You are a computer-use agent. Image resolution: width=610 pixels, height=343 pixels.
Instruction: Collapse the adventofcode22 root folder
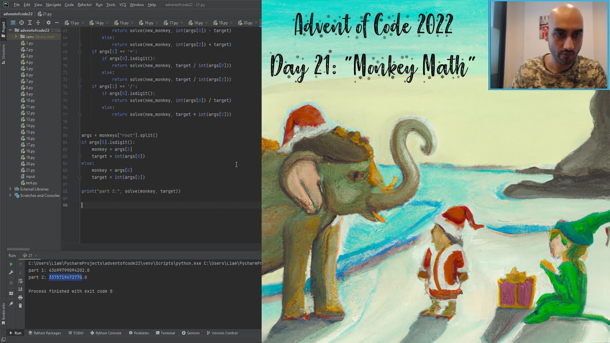click(10, 30)
